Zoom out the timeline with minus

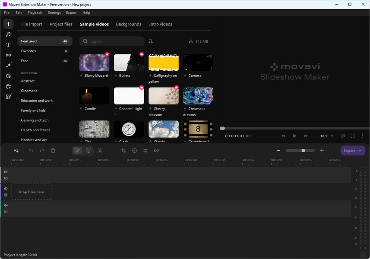278,151
